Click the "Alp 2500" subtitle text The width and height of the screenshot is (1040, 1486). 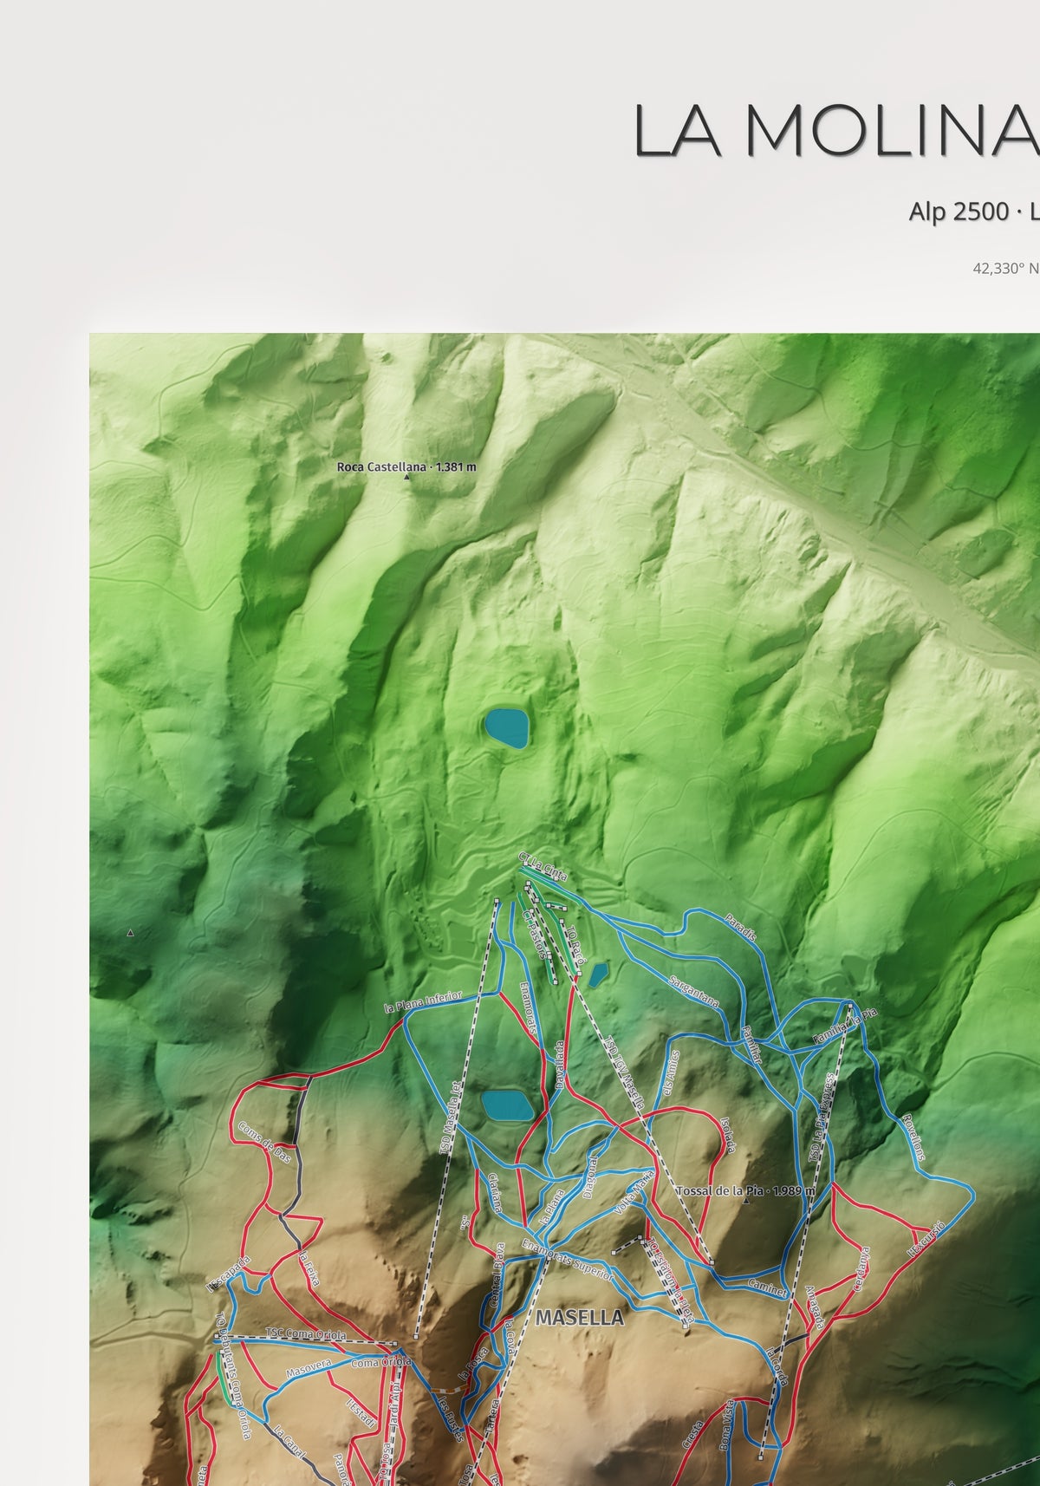click(x=959, y=211)
